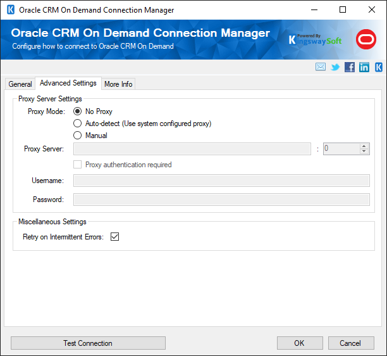Toggle Proxy authentication required checkbox
This screenshot has width=387, height=356.
tap(78, 165)
